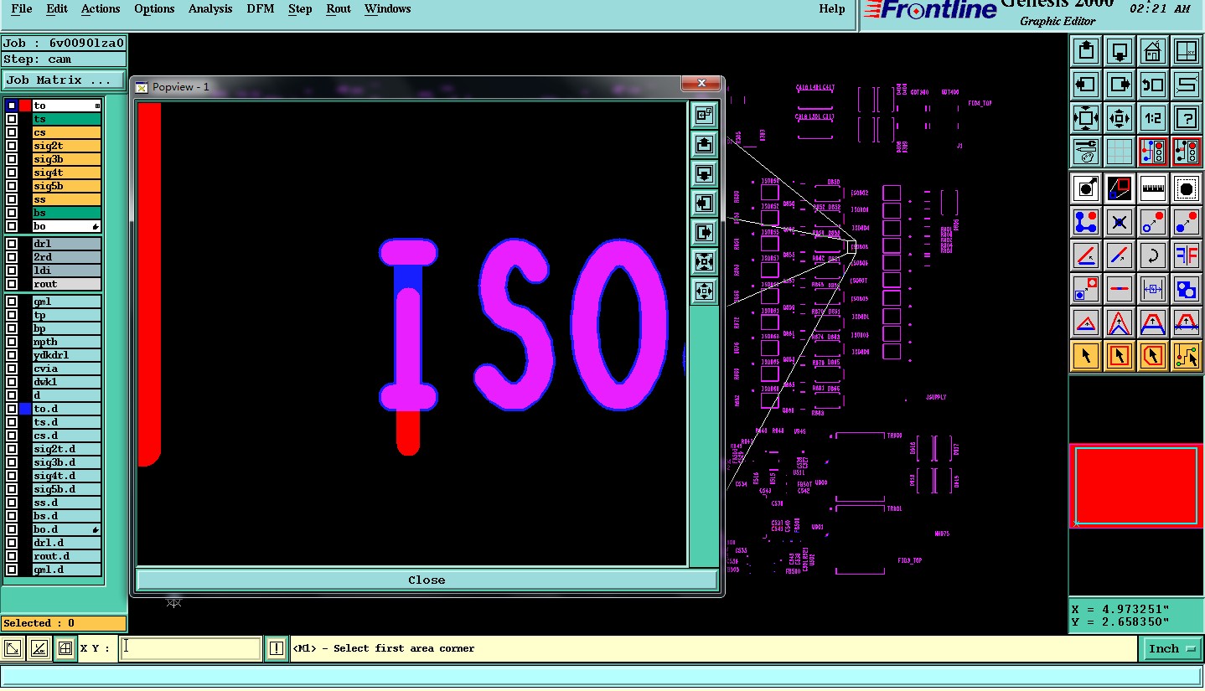Click the pan up view icon in main toolbar
Viewport: 1205px width, 691px height.
click(1086, 51)
